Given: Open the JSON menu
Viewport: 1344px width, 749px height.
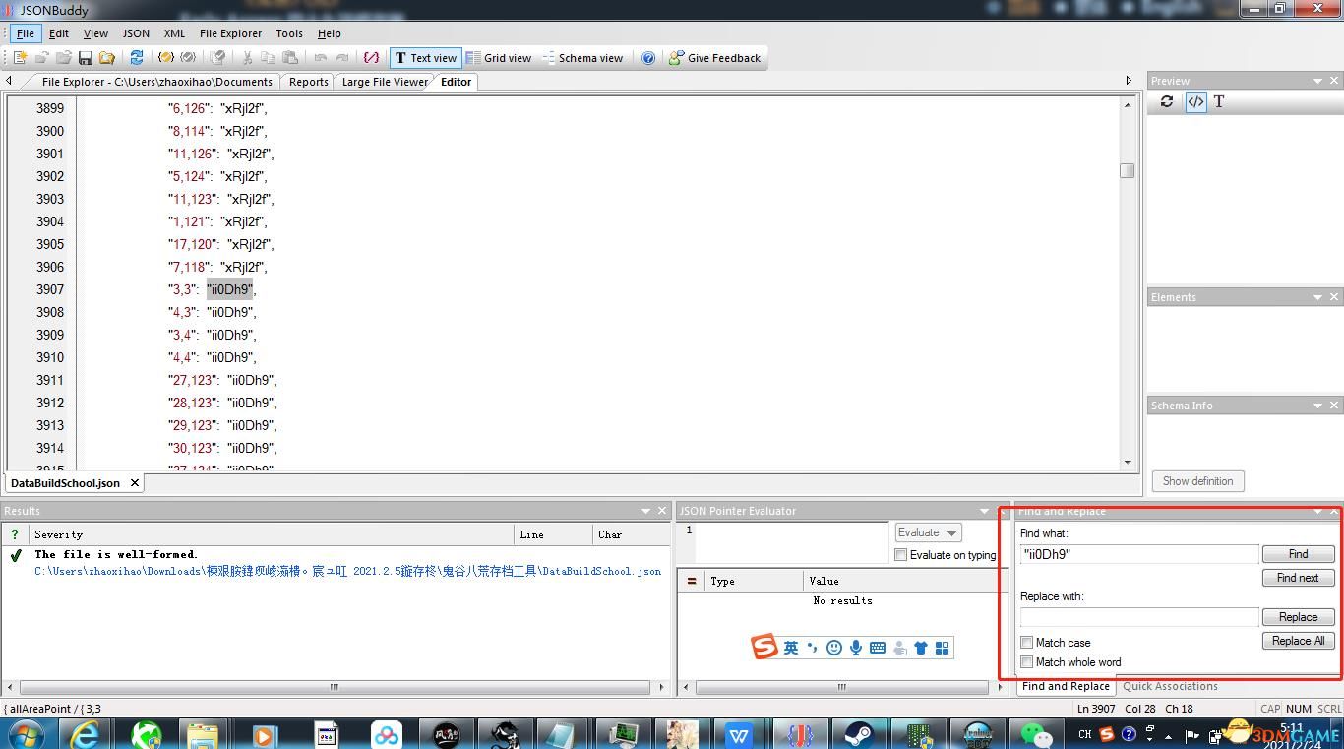Looking at the screenshot, I should click(x=136, y=33).
